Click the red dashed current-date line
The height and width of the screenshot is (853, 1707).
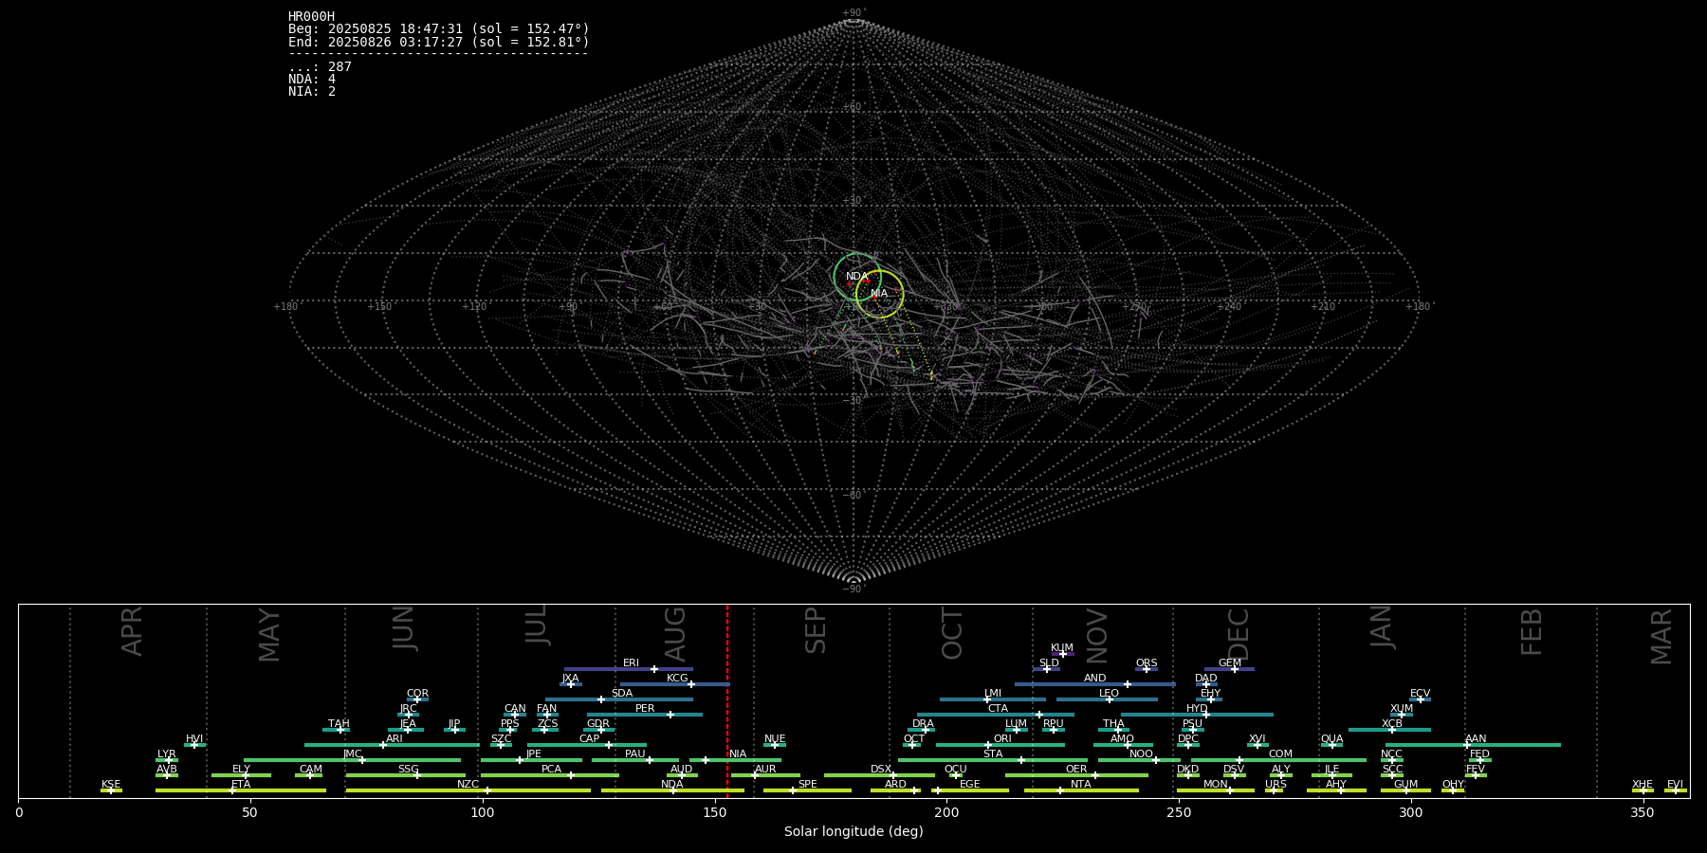pos(727,700)
